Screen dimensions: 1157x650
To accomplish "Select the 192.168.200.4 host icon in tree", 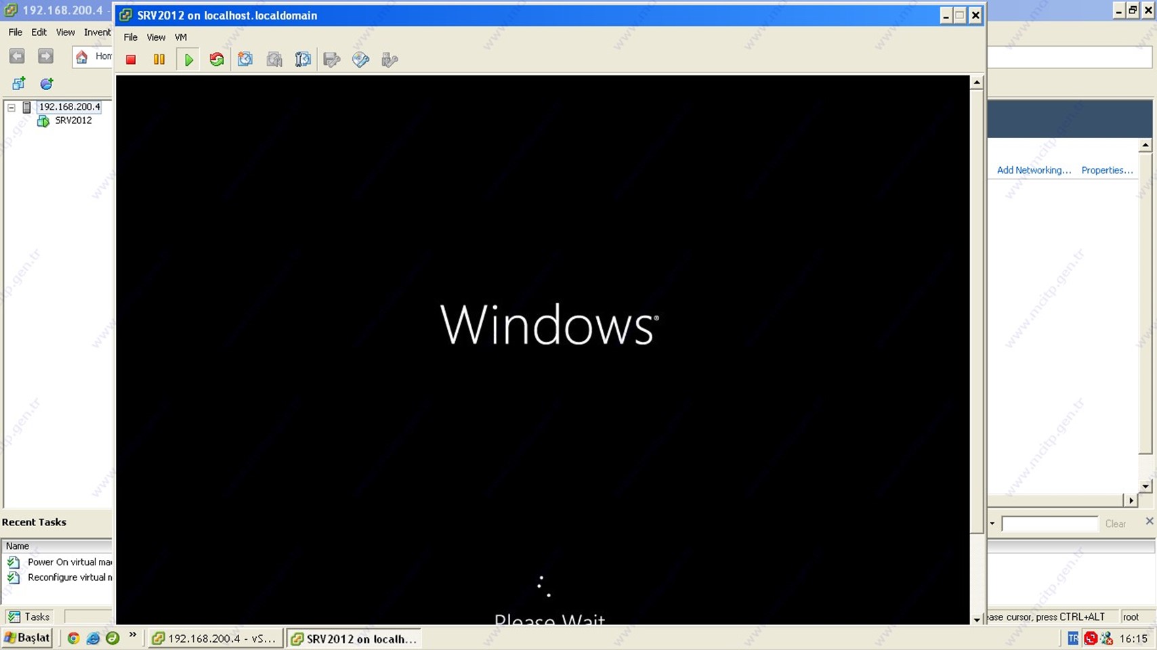I will (26, 107).
